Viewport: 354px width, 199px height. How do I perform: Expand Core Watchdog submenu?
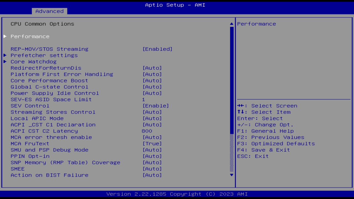(x=33, y=62)
